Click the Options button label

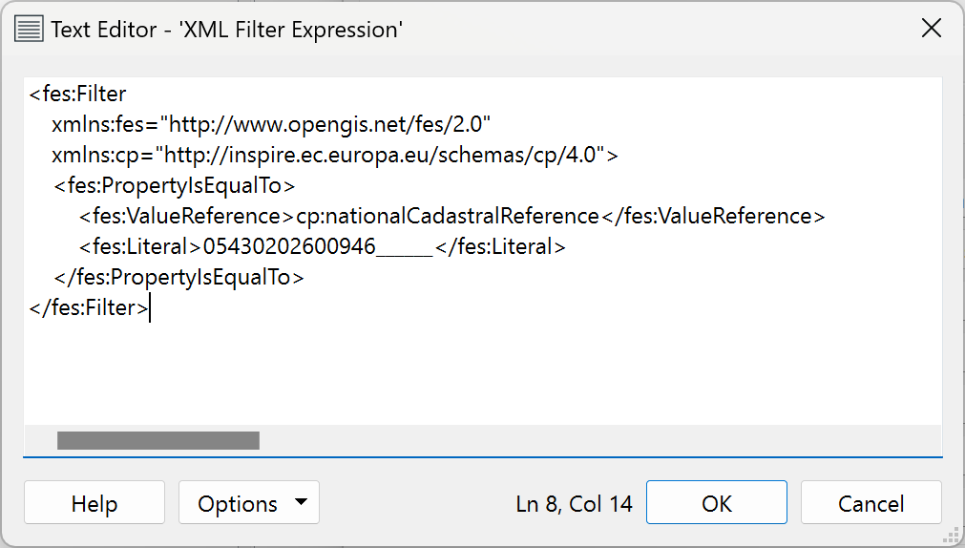[x=238, y=504]
